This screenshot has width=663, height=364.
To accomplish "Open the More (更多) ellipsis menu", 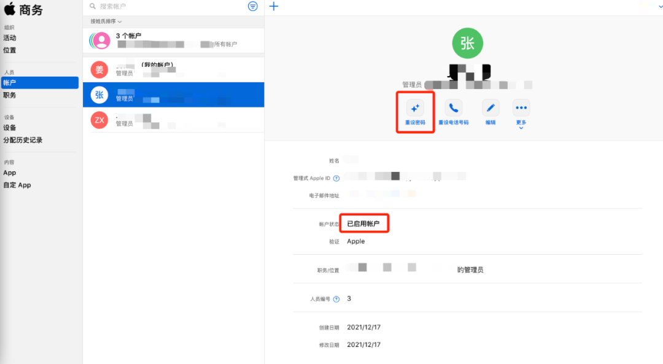I will pyautogui.click(x=521, y=108).
